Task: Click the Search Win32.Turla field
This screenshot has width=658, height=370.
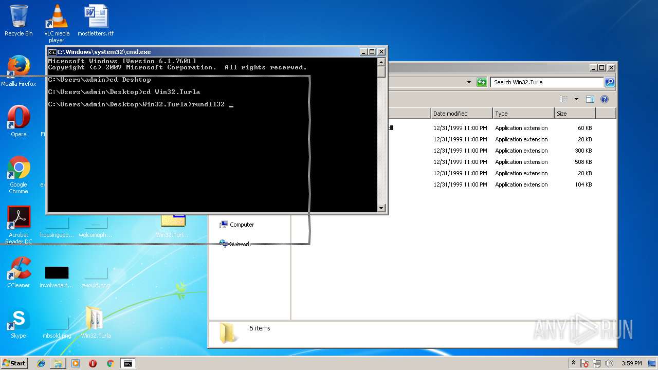Action: (547, 82)
